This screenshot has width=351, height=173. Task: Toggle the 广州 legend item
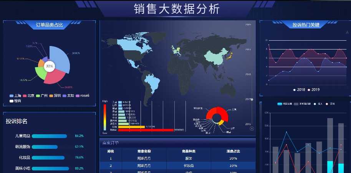[x=41, y=96]
